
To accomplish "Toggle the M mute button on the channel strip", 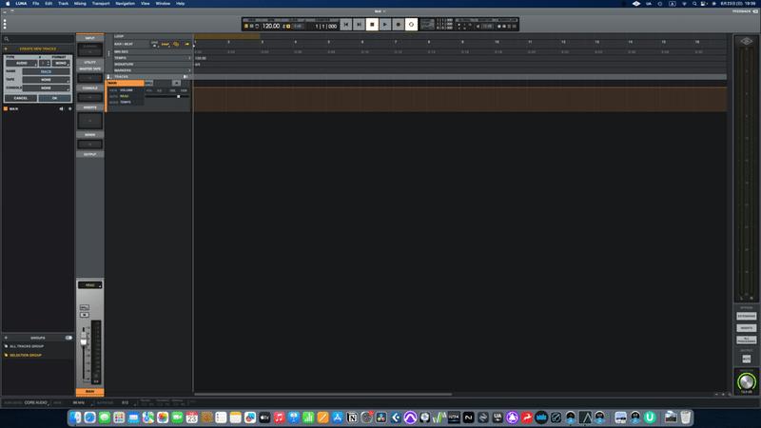I will 84,315.
